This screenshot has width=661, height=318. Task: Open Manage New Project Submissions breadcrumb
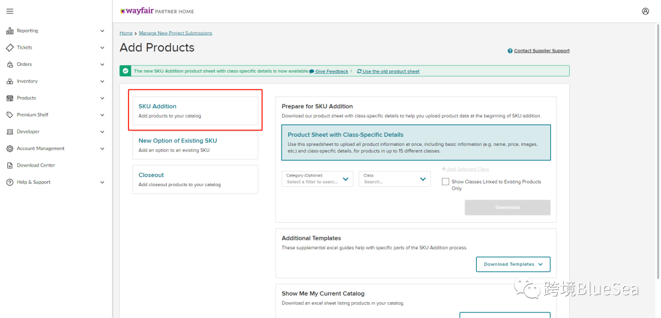coord(176,33)
